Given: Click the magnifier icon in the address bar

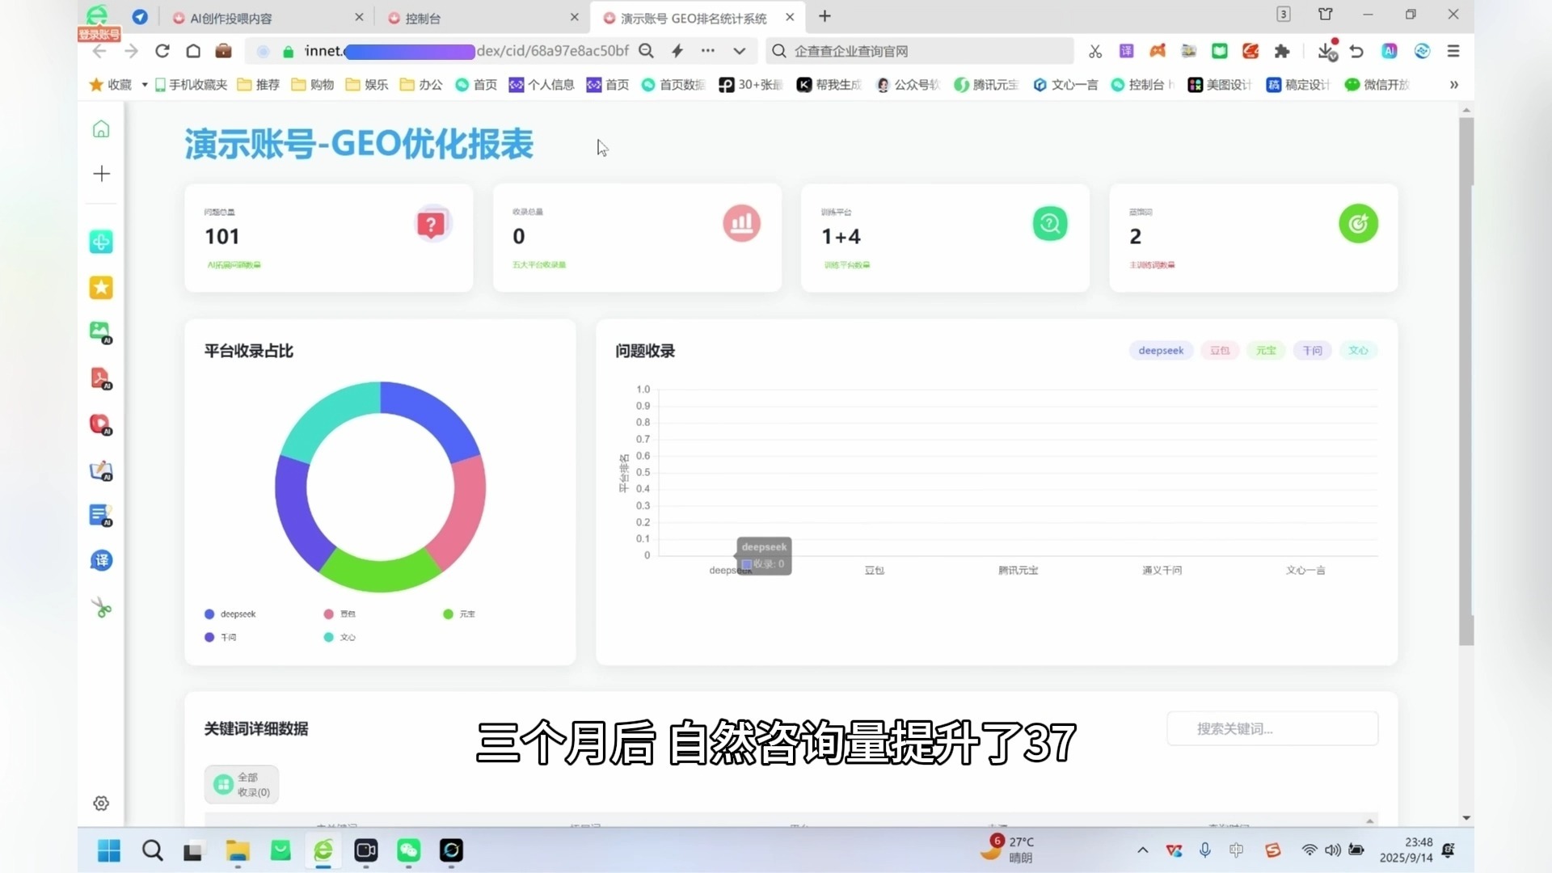Looking at the screenshot, I should point(647,51).
